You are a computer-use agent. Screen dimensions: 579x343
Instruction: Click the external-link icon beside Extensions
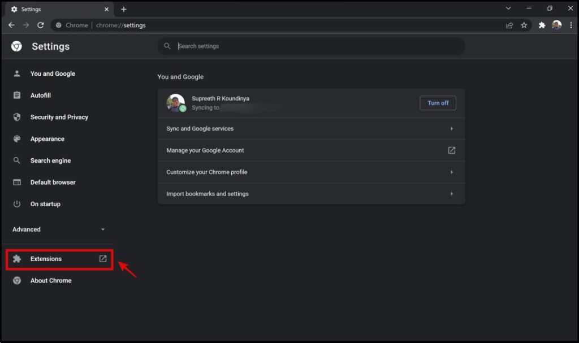103,259
